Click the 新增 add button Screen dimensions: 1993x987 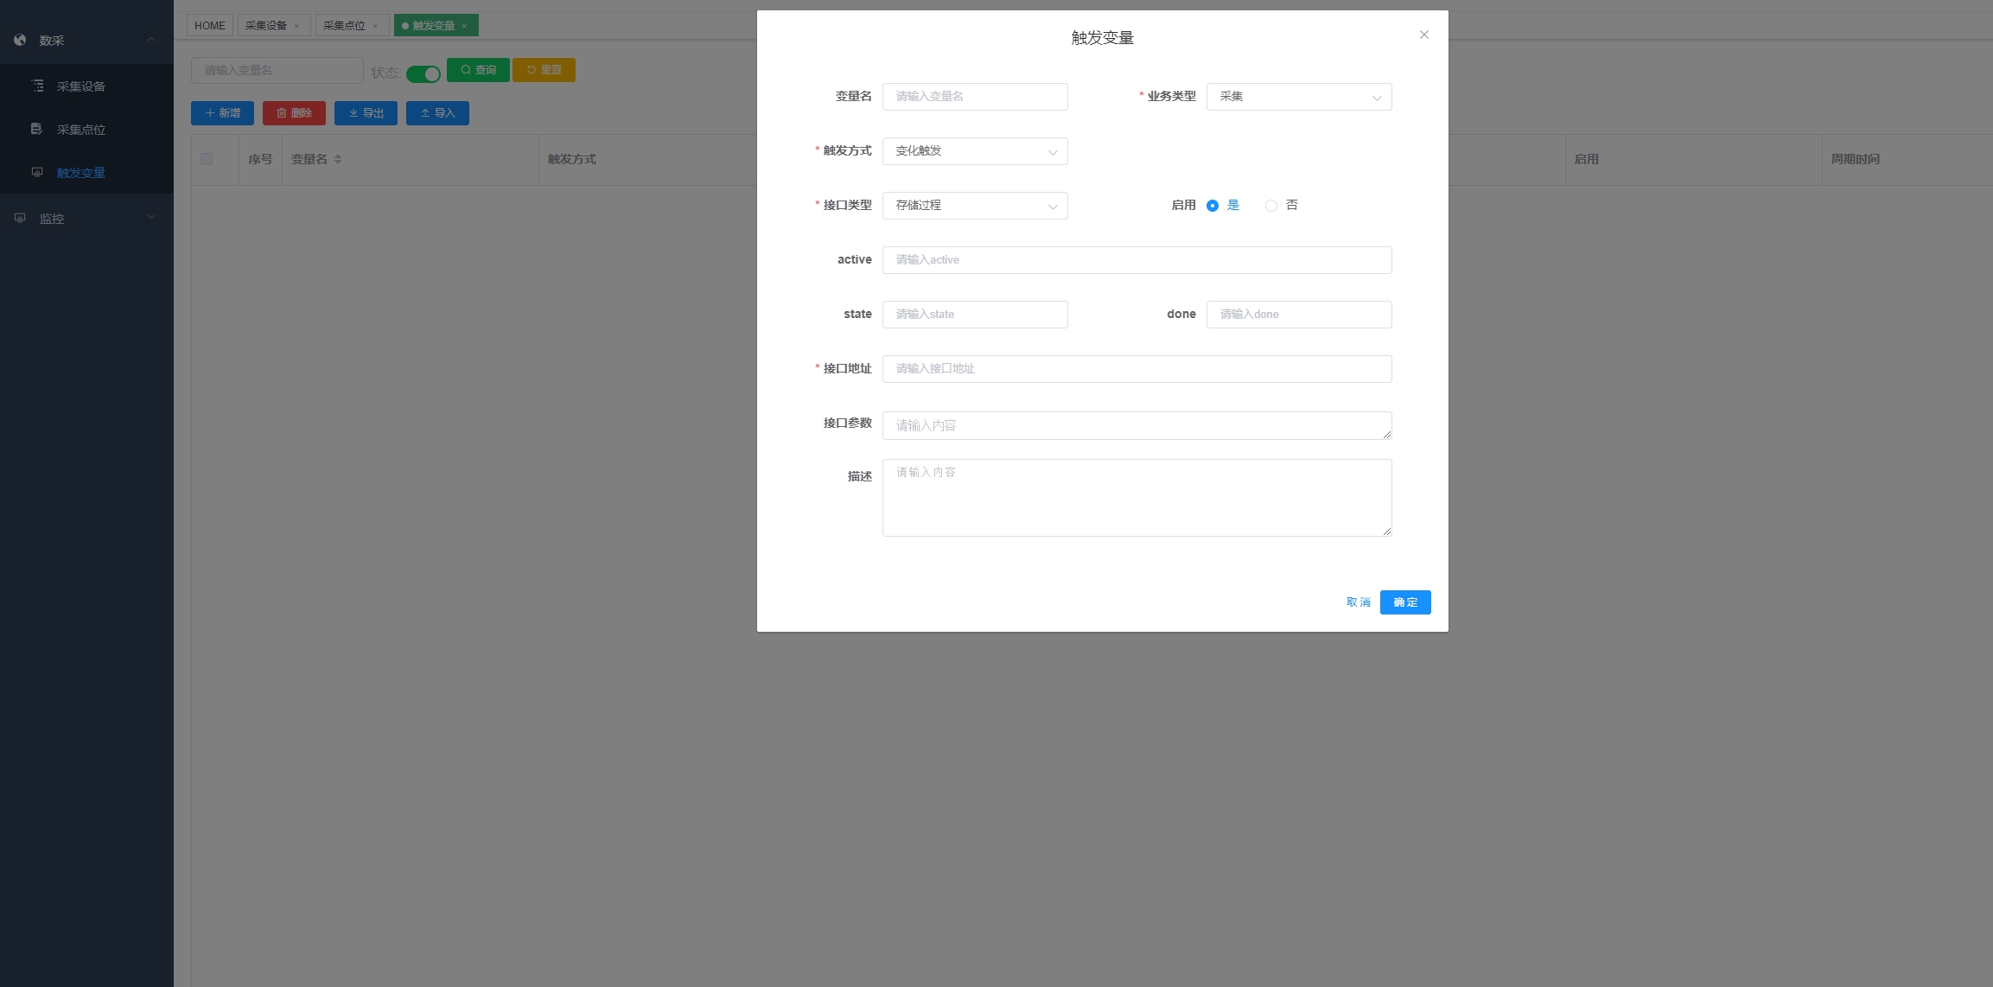coord(222,113)
